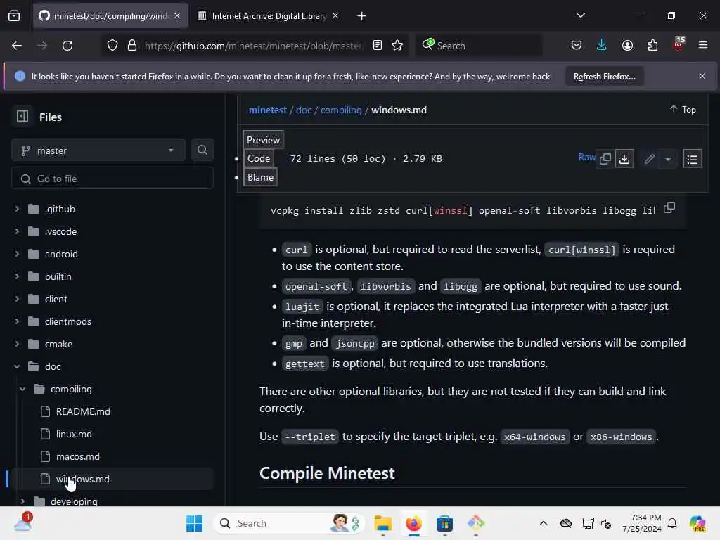The image size is (720, 540).
Task: Collapse the Files side panel icon
Action: click(22, 117)
